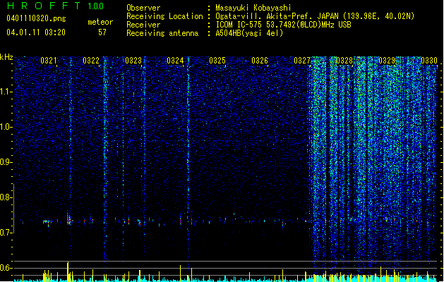Click the 0.9 kHz axis label
The image size is (444, 282).
click(x=6, y=162)
